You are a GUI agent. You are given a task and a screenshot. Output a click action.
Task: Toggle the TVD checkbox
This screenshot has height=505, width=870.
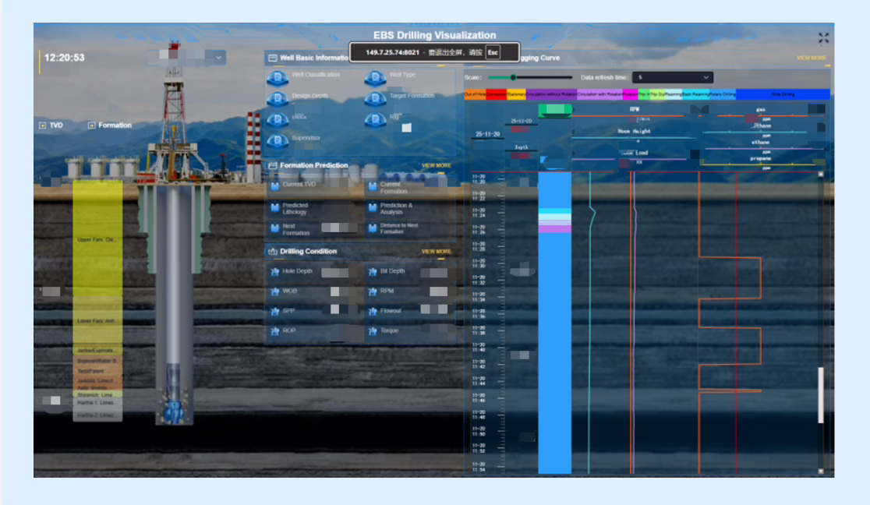(43, 125)
